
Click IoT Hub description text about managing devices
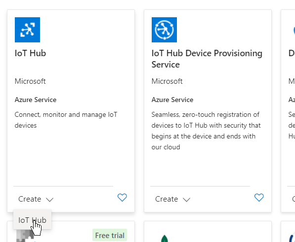(x=66, y=120)
